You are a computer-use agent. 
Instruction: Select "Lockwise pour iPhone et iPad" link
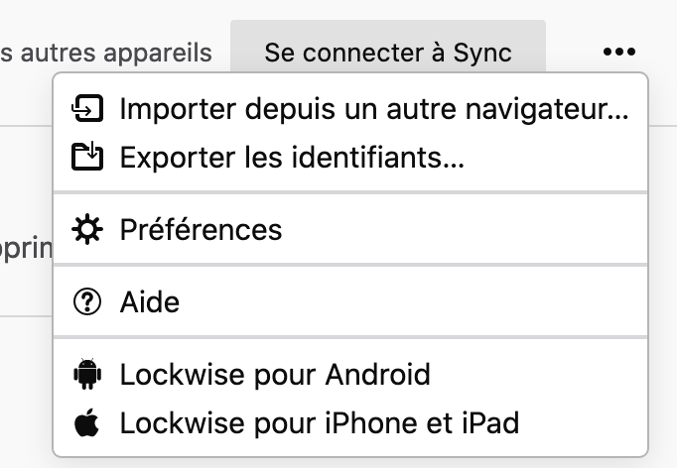click(x=319, y=423)
